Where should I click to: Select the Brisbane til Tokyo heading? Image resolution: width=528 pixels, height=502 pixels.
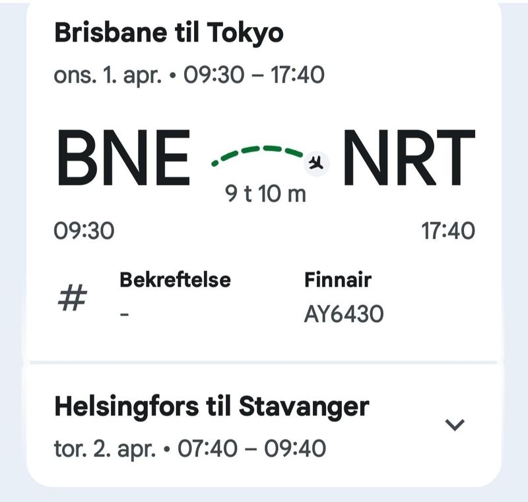click(168, 33)
